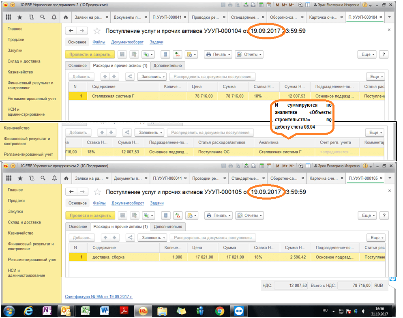Image resolution: width=403 pixels, height=318 pixels.
Task: Open notifications bell in УУУП-000104 window
Action: 54,17
